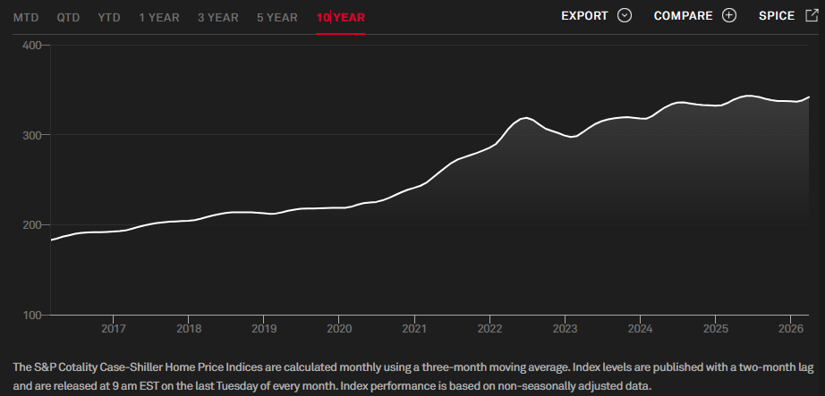The width and height of the screenshot is (825, 396).
Task: Click the 400 y-axis label
Action: click(31, 46)
